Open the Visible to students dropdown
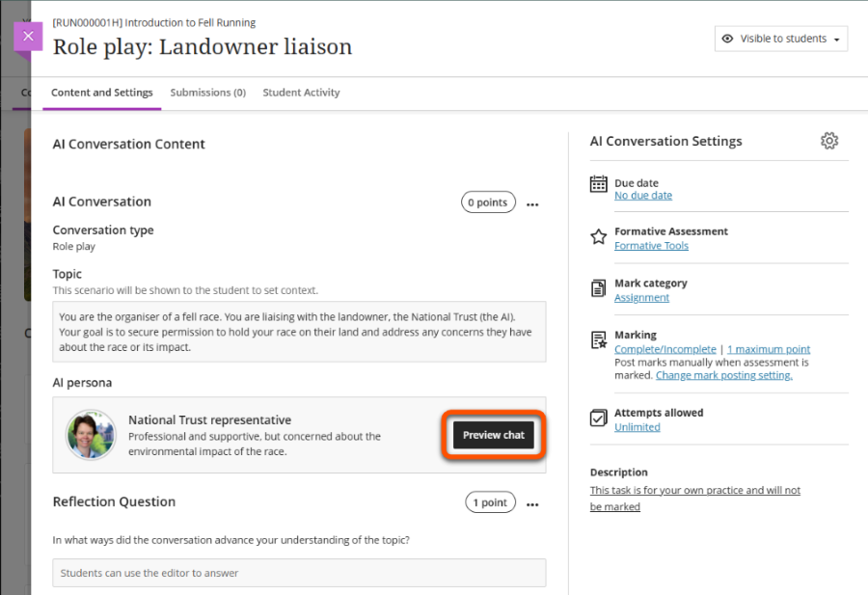The height and width of the screenshot is (595, 868). click(x=780, y=40)
